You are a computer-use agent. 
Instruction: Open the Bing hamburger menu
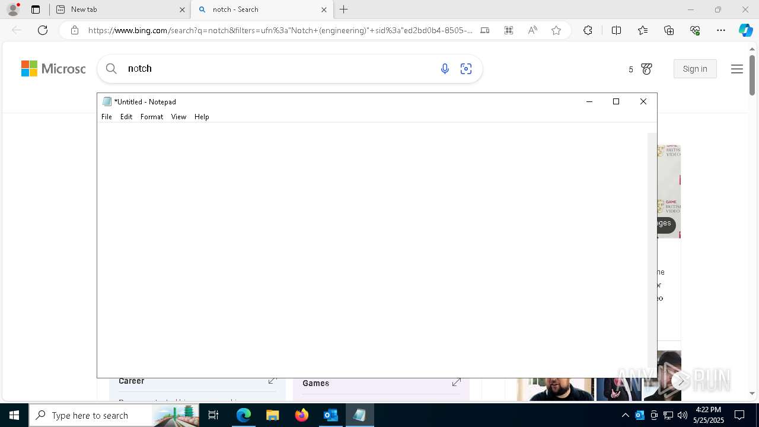737,69
